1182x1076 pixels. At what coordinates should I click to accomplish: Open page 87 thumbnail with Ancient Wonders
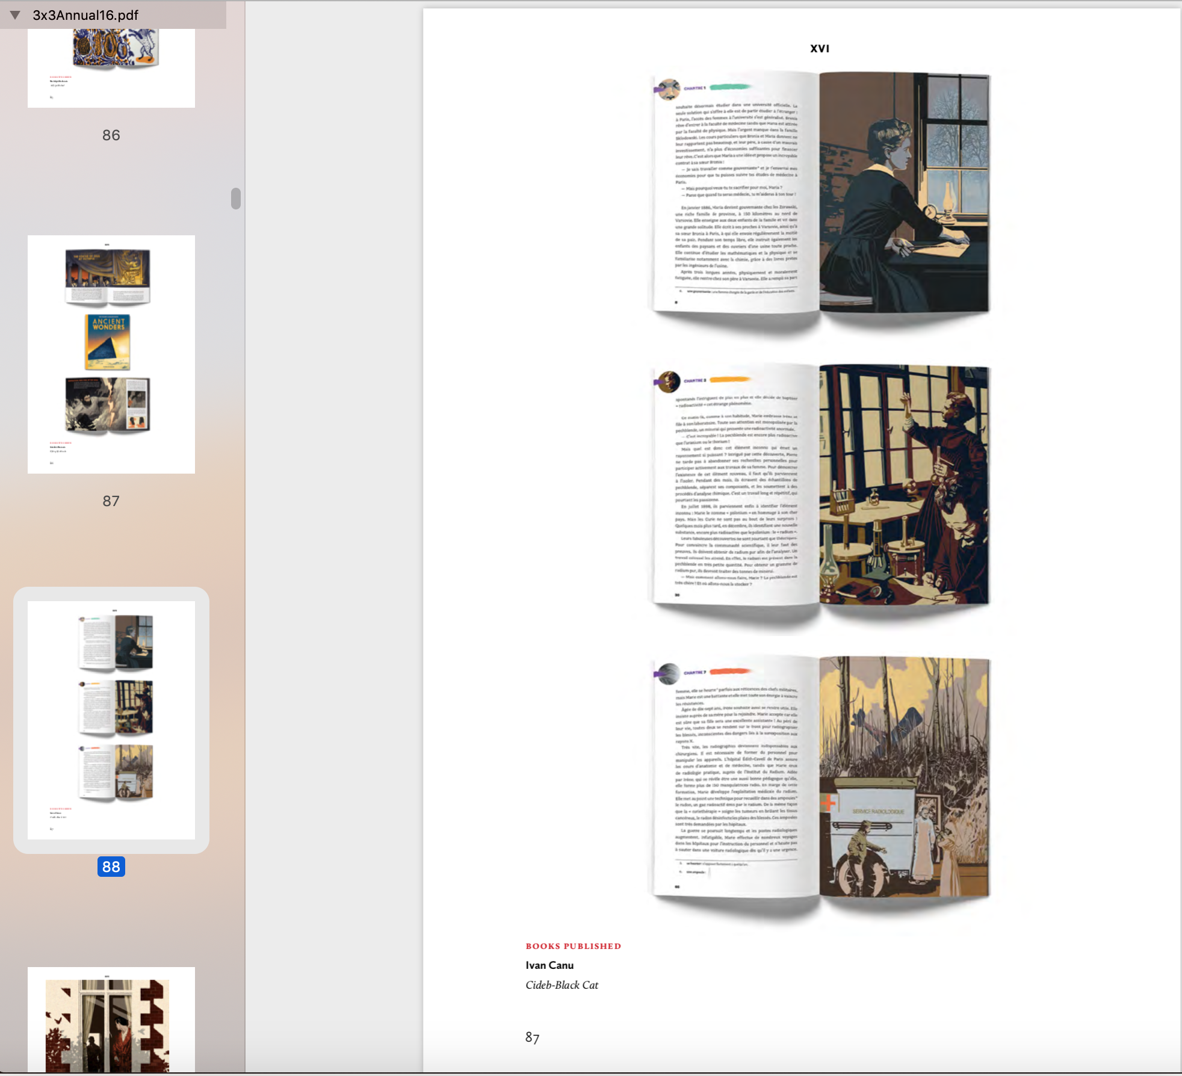tap(111, 354)
